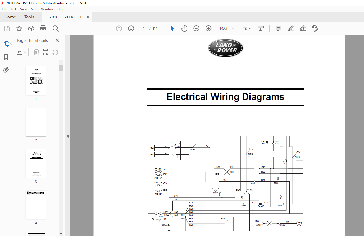Image resolution: width=364 pixels, height=236 pixels.
Task: Open the Sign menu
Action: tap(34, 9)
